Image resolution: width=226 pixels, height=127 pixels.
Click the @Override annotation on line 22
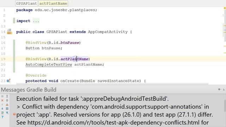click(x=36, y=75)
